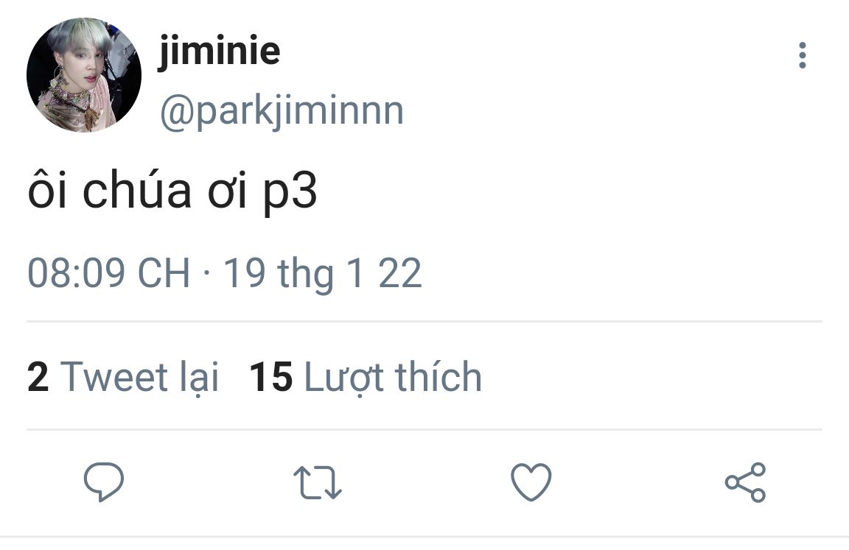Show who retweeted via Tweet lại label
849x550 pixels.
coord(139,377)
